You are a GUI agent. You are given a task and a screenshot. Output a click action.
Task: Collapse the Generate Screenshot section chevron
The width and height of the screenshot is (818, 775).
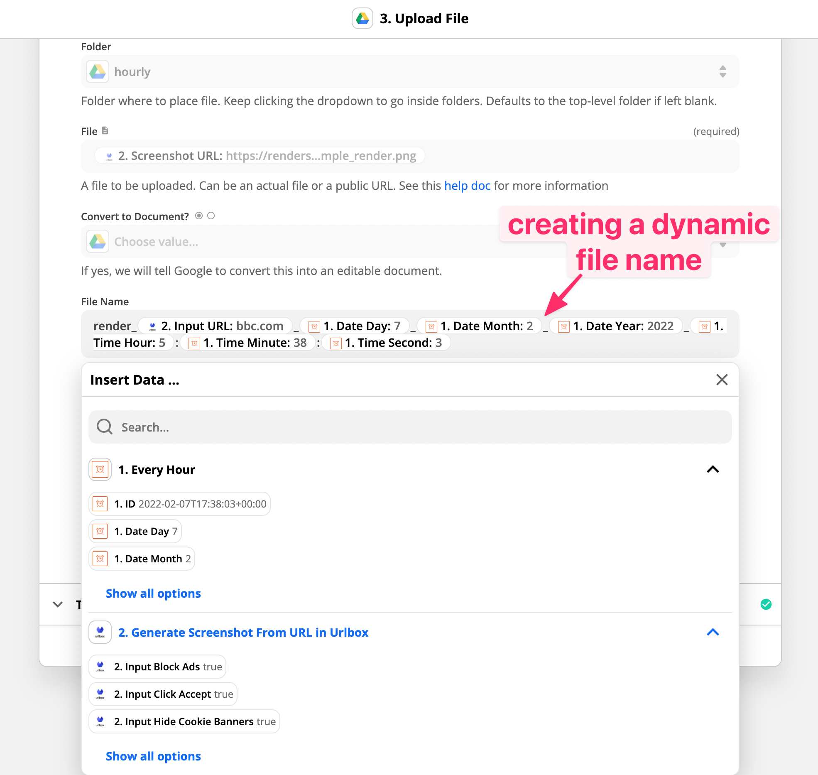(713, 632)
